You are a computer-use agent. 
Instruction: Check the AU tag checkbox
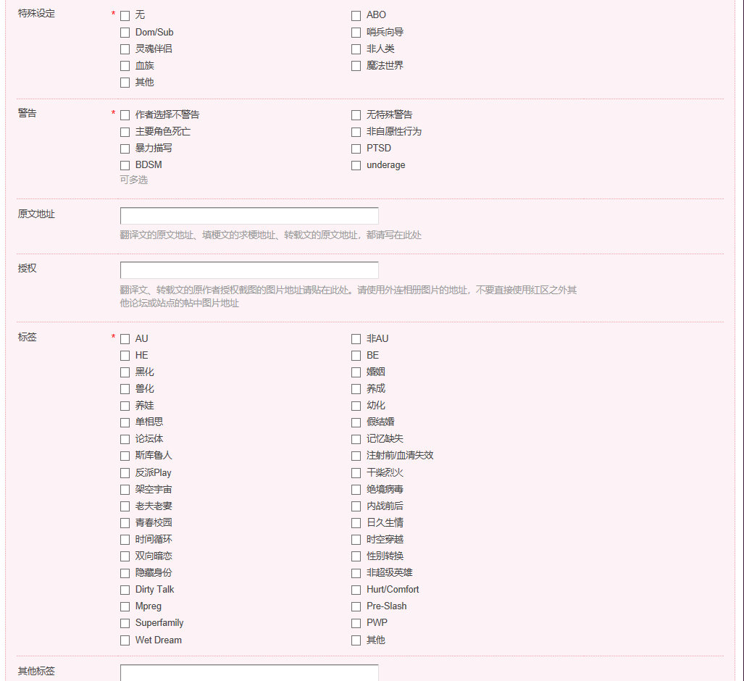125,338
